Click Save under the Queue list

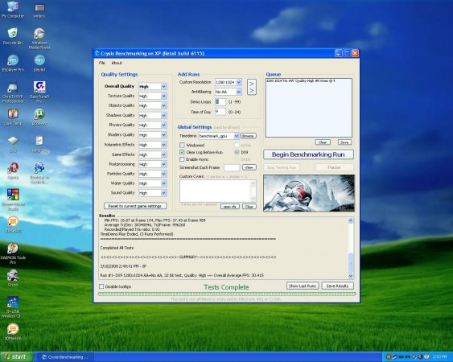pyautogui.click(x=344, y=142)
